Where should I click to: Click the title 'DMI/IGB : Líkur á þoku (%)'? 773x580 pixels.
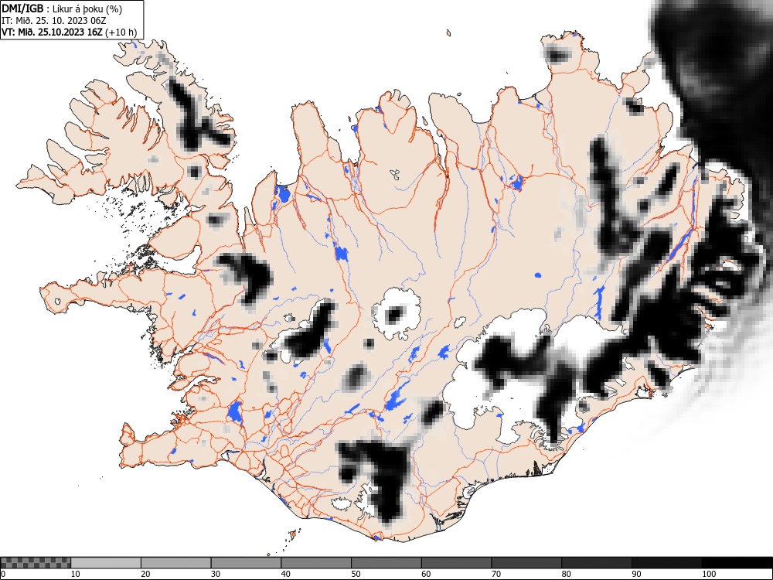click(x=62, y=9)
